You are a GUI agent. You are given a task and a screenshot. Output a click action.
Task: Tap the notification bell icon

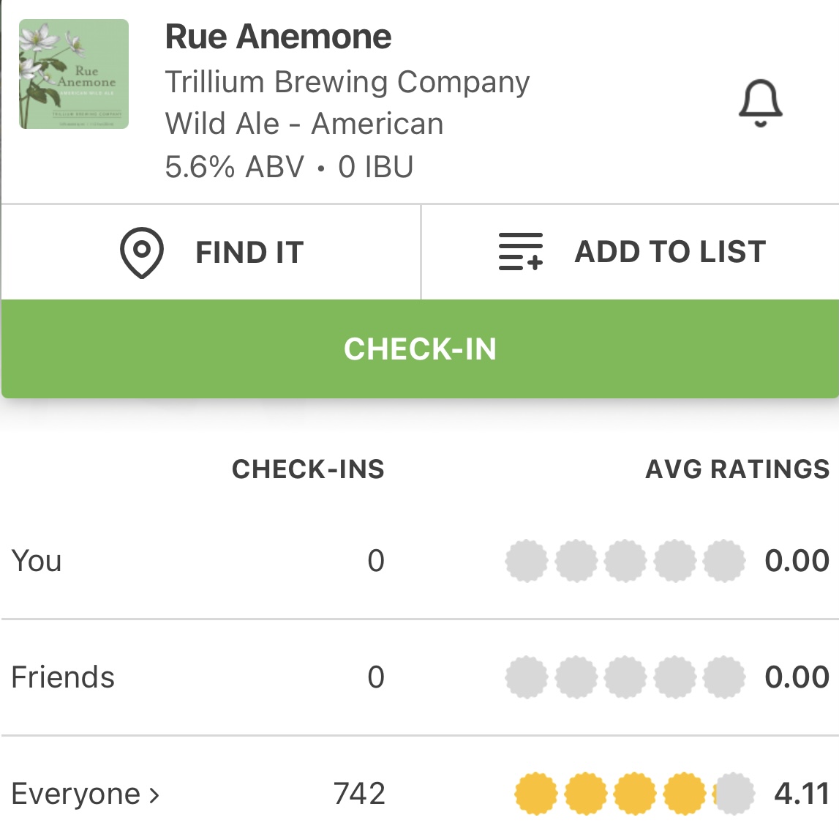coord(760,103)
